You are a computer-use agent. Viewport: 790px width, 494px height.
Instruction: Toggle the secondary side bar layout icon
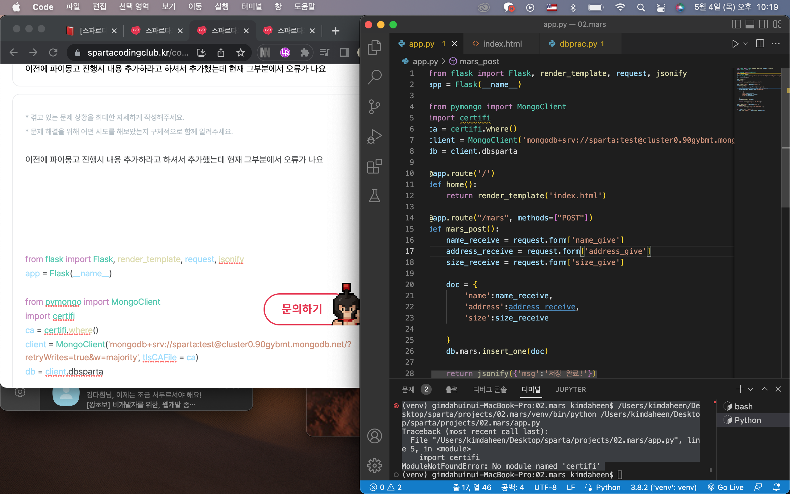pyautogui.click(x=763, y=24)
